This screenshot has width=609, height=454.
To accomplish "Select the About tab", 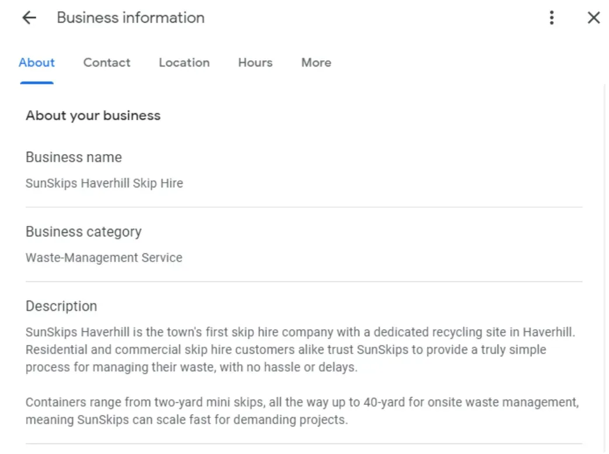I will point(36,62).
